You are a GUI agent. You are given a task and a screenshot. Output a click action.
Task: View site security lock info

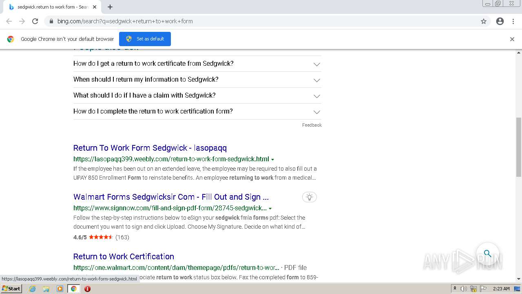[51, 21]
